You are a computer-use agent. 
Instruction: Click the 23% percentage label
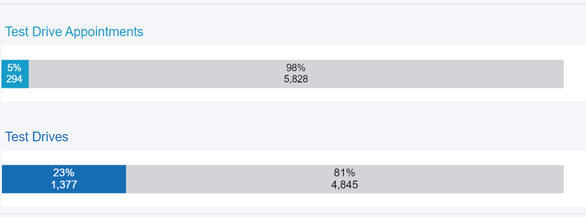[64, 173]
